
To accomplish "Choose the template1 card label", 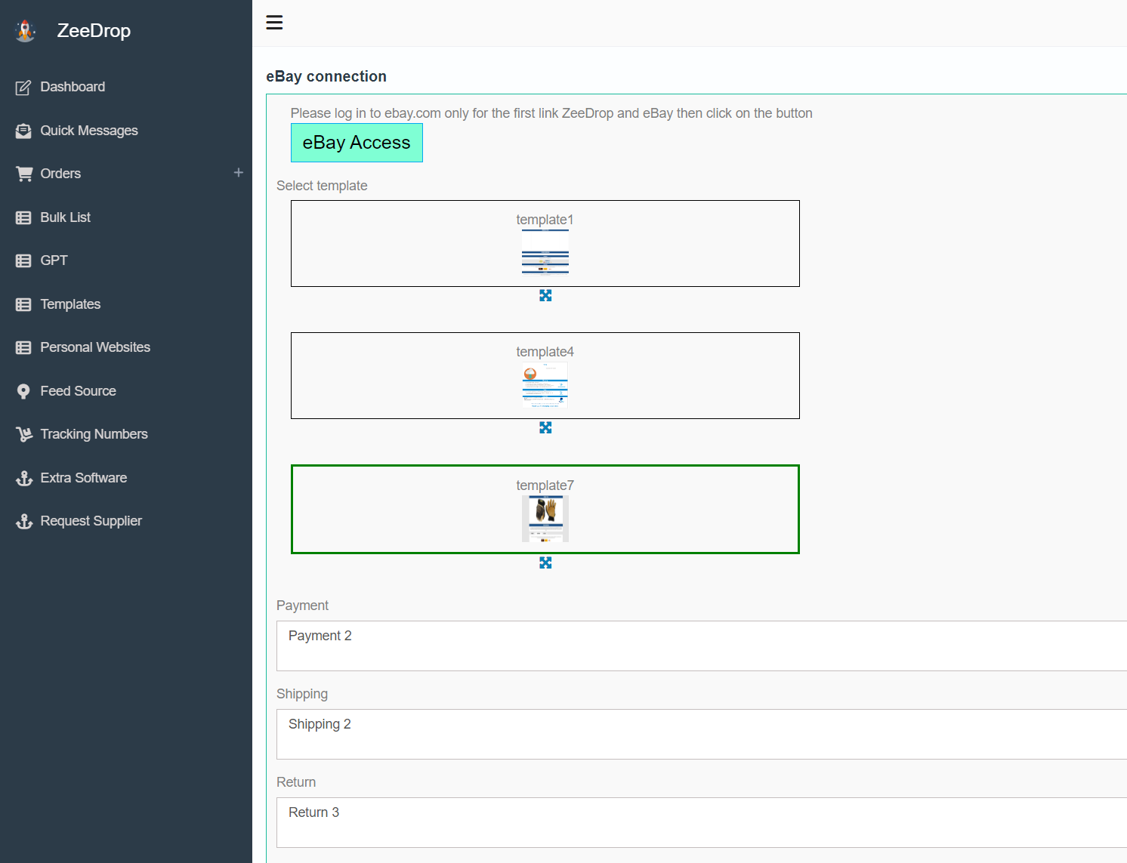I will click(x=545, y=220).
